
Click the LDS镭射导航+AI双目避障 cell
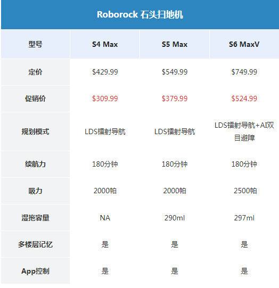pos(244,131)
